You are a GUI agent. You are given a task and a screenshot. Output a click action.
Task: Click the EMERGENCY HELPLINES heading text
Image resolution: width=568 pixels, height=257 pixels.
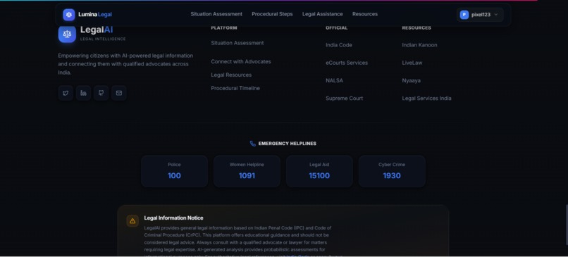288,144
